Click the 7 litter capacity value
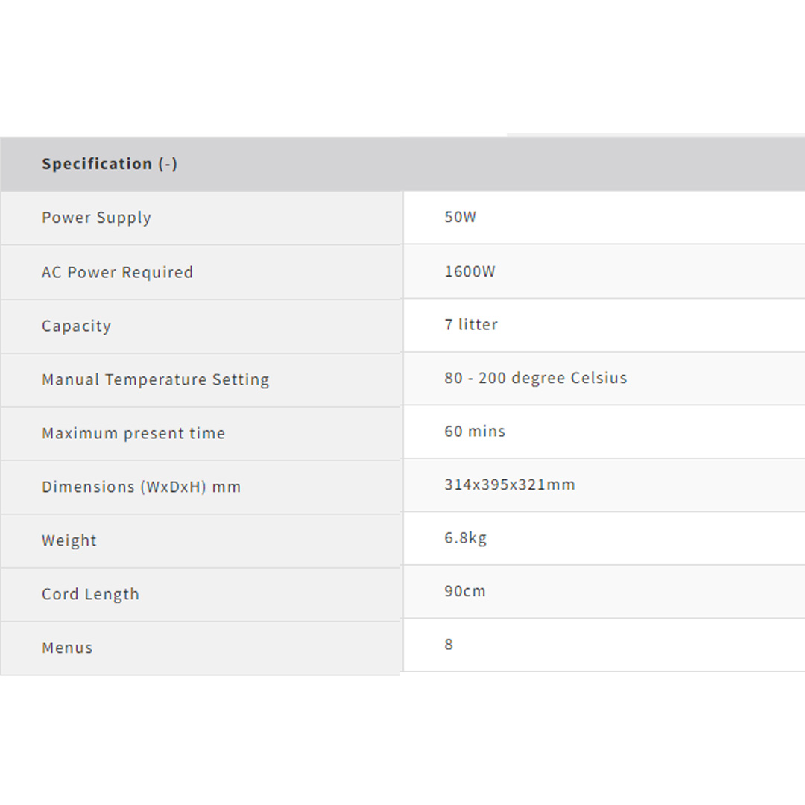The image size is (805, 805). [x=471, y=324]
